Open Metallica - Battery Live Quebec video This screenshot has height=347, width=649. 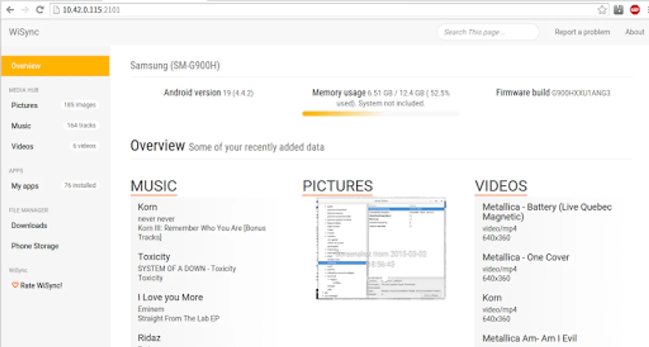point(547,212)
